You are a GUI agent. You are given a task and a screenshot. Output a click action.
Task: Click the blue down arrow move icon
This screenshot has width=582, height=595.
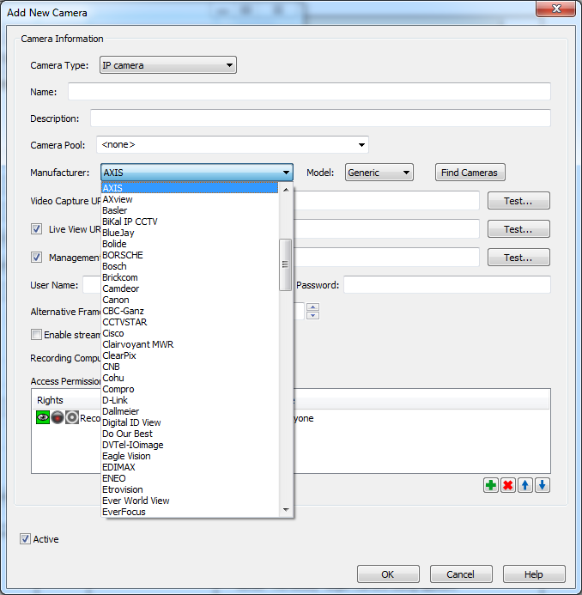pyautogui.click(x=543, y=485)
